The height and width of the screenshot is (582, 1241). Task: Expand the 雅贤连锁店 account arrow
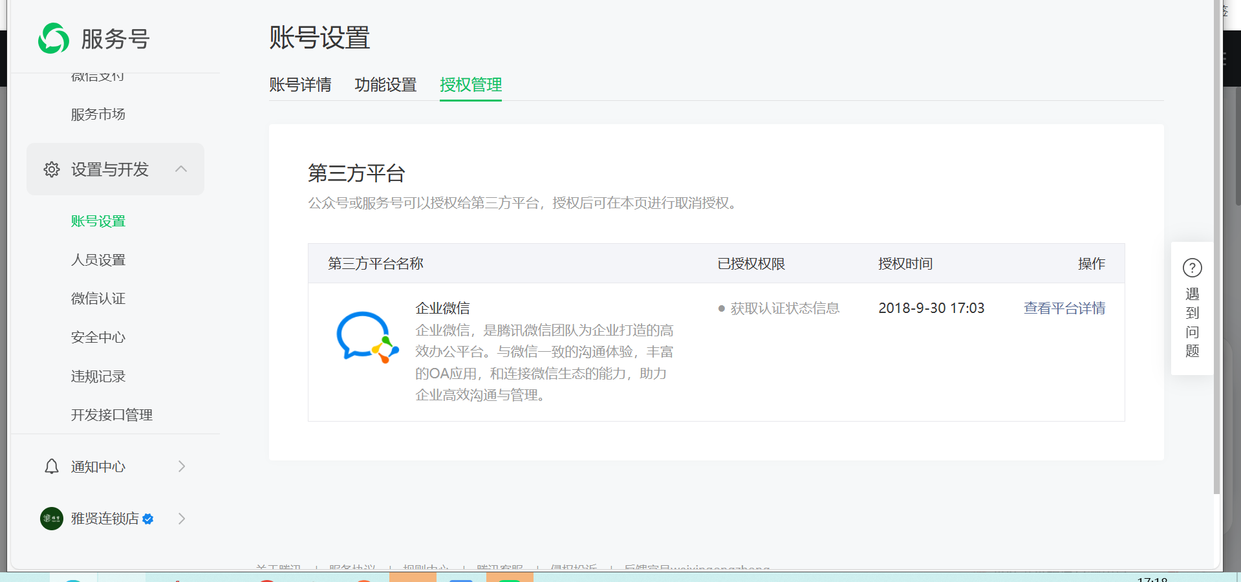click(x=182, y=519)
